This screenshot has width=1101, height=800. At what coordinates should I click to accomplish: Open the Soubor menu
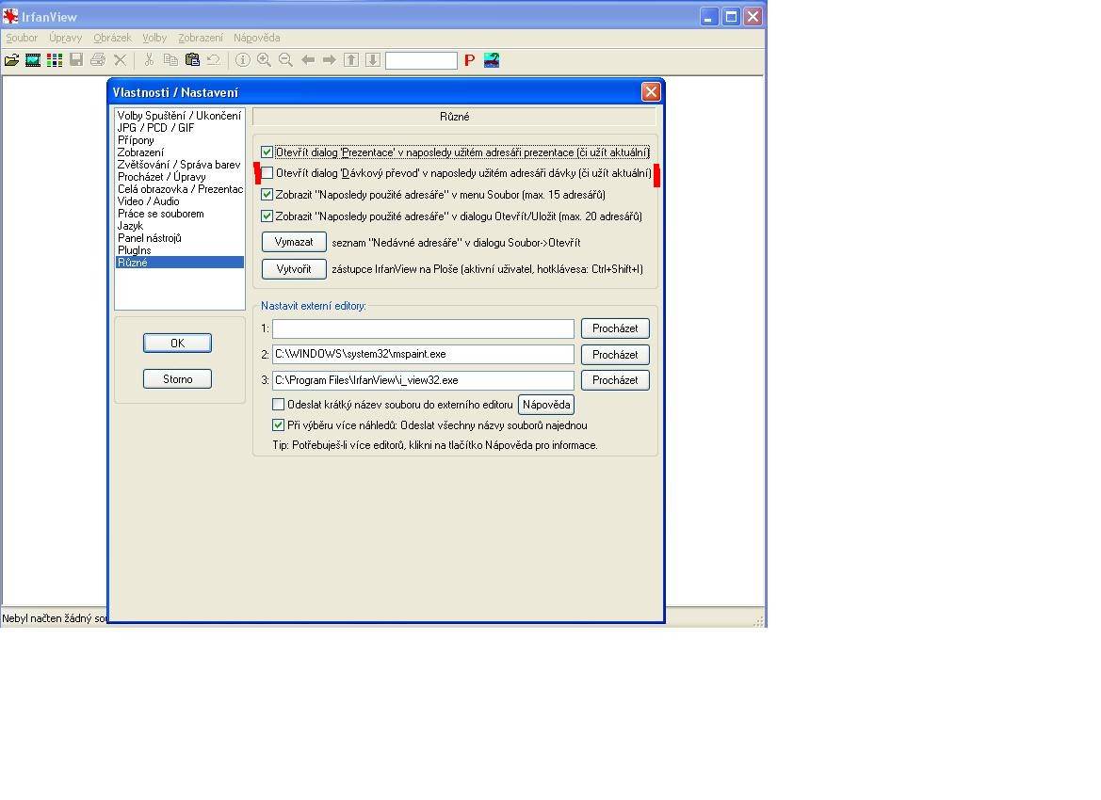coord(22,38)
